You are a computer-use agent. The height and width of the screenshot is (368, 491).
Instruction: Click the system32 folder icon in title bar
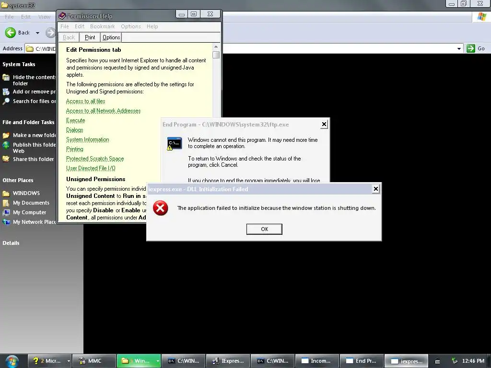[x=4, y=5]
